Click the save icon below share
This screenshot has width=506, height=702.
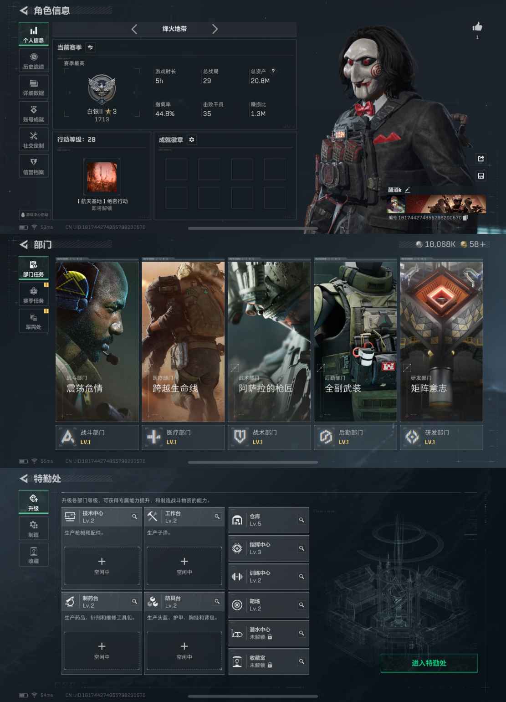(480, 176)
